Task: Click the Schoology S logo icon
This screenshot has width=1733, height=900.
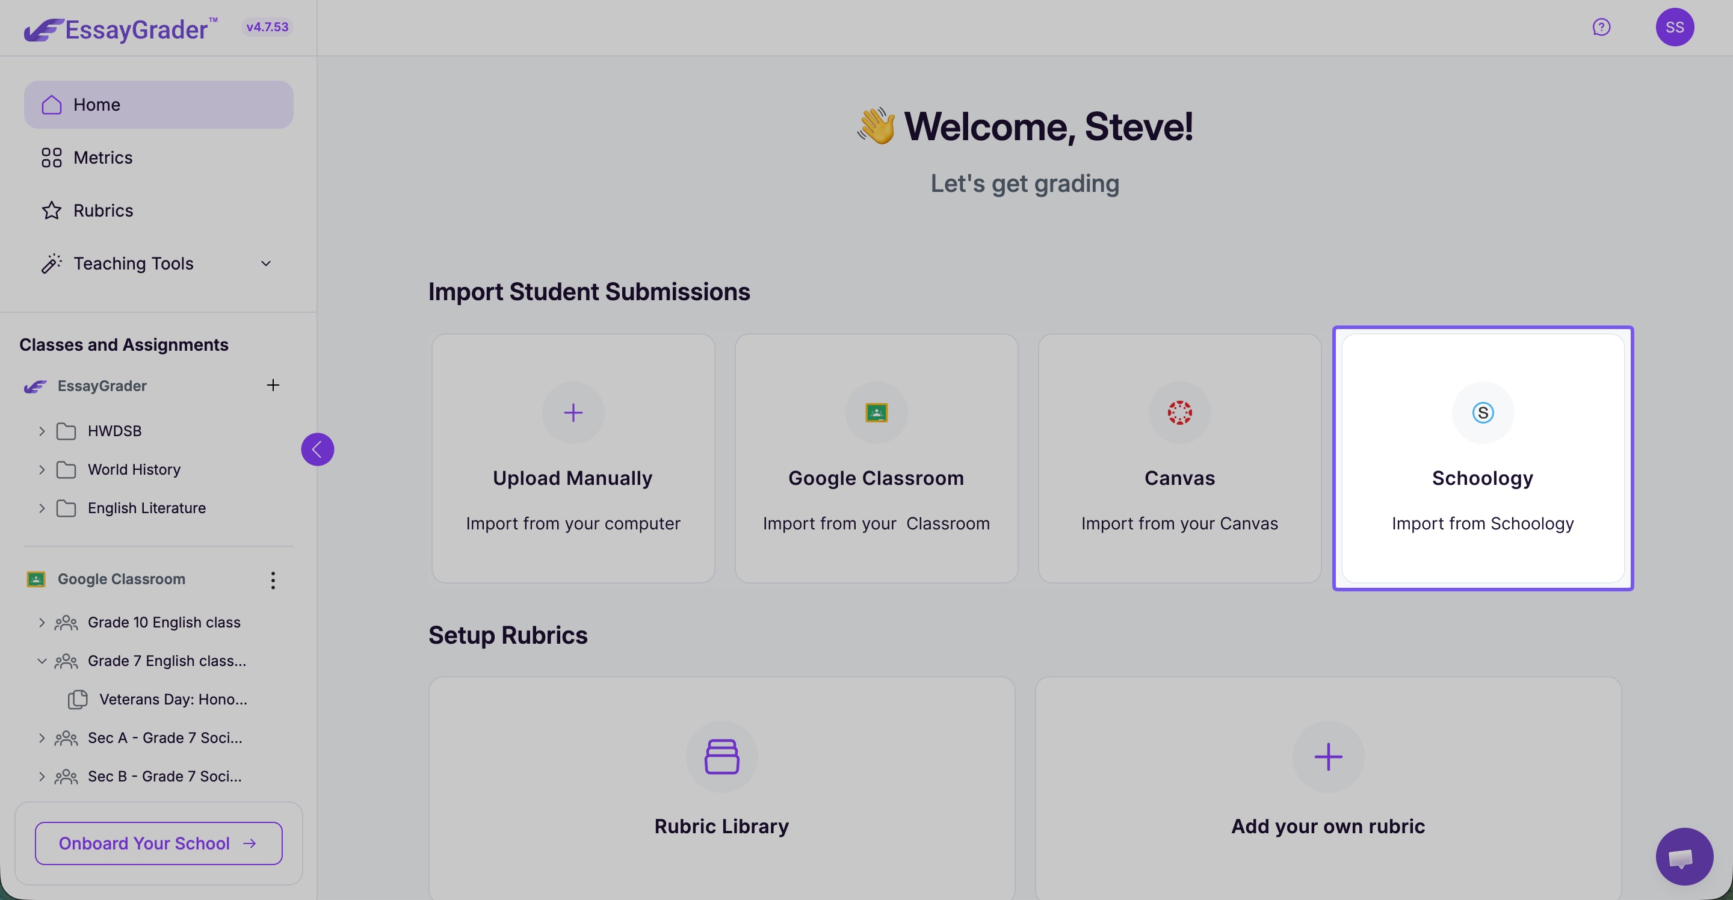Action: [1483, 412]
